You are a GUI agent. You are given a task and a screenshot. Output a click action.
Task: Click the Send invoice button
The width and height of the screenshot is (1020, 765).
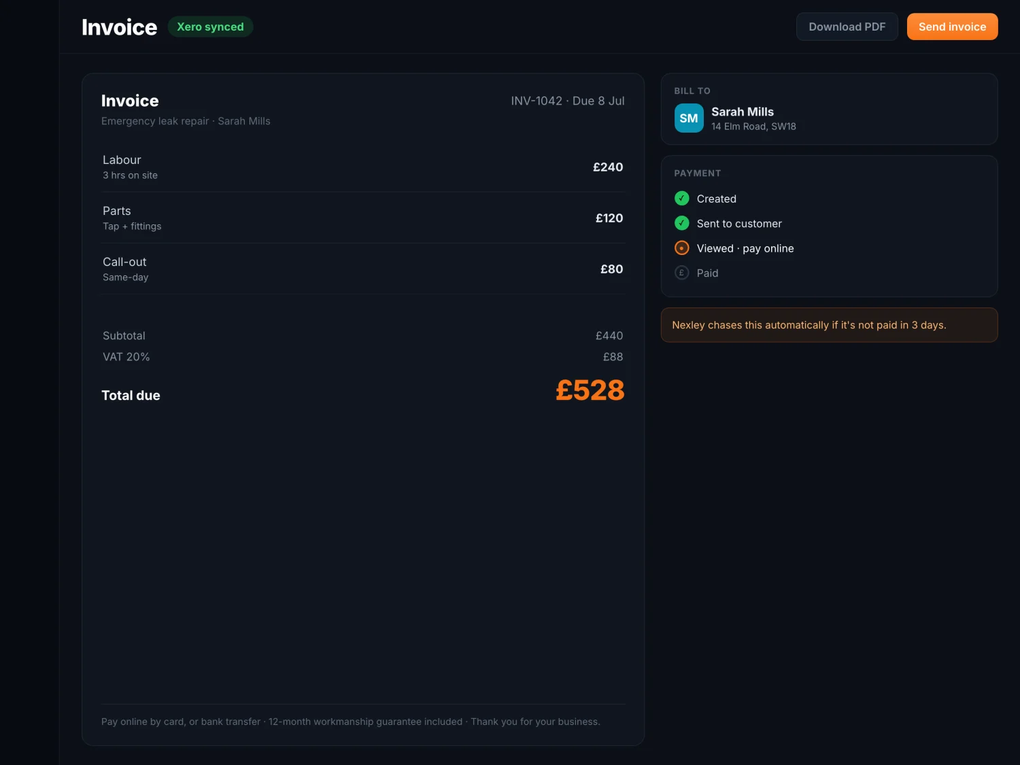coord(952,27)
